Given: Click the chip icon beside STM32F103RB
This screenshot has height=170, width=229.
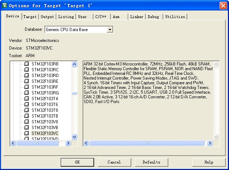Looking at the screenshot, I should click(x=27, y=64).
